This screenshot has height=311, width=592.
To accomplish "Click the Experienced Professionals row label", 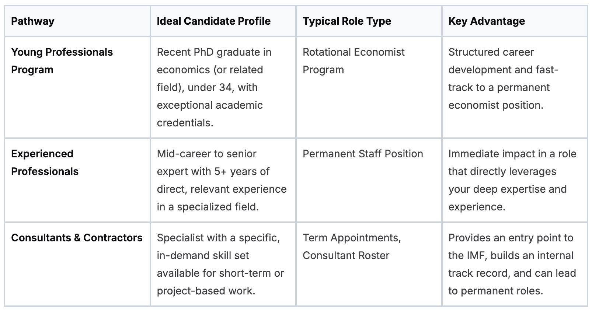I will (x=45, y=163).
